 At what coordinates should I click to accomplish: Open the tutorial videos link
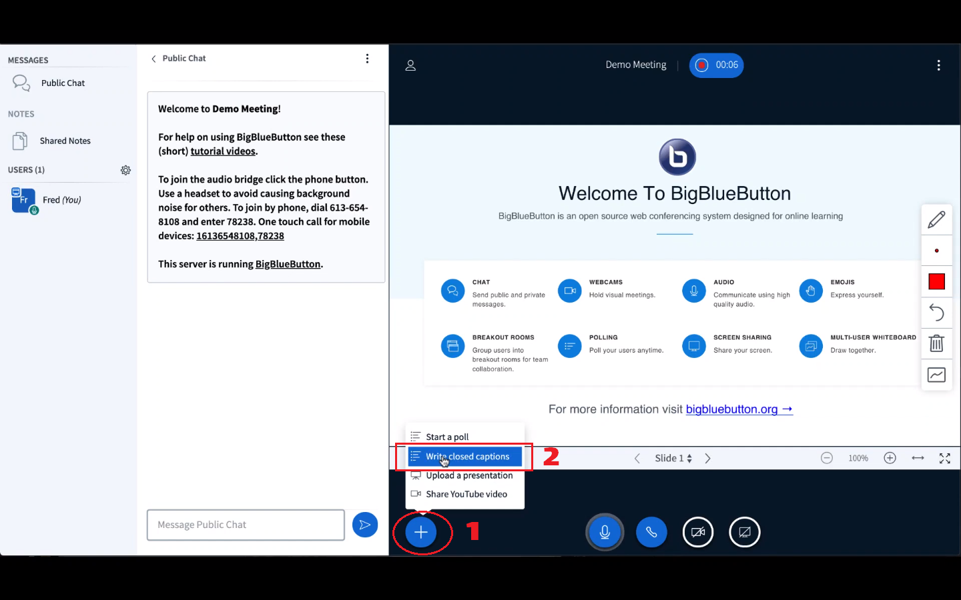pyautogui.click(x=223, y=151)
